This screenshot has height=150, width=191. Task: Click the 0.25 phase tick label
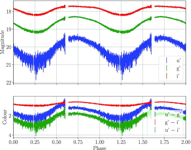(35, 142)
